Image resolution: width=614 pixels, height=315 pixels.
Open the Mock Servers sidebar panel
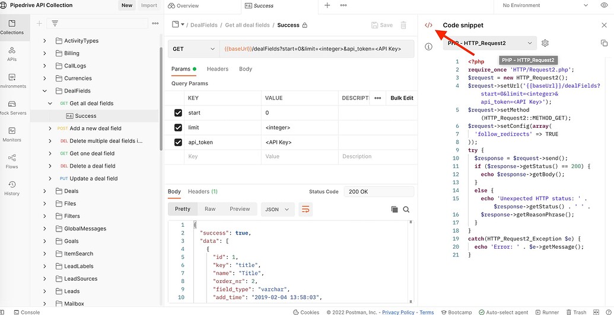[x=12, y=108]
